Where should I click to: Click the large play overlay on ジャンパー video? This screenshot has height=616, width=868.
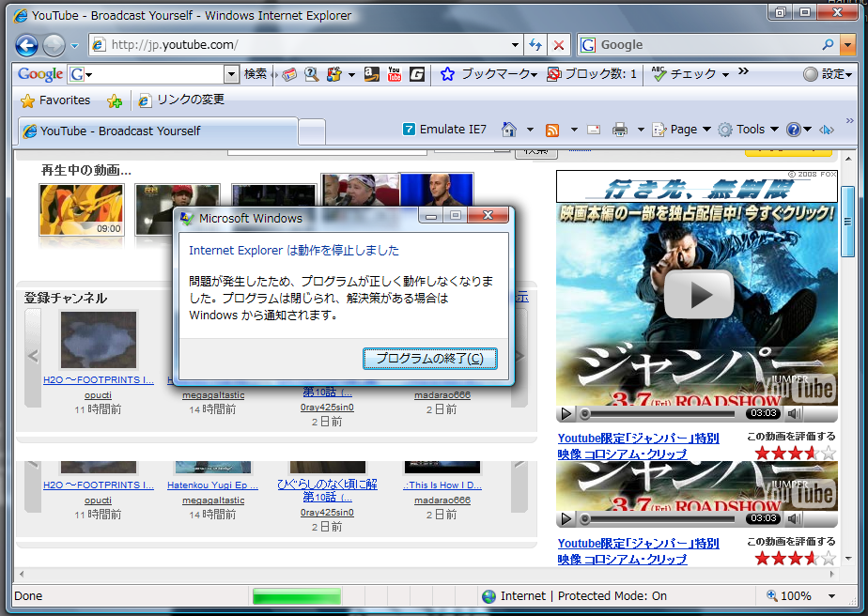pos(699,295)
